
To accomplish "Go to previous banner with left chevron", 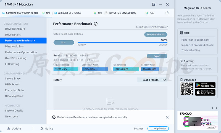I will point(212,108).
